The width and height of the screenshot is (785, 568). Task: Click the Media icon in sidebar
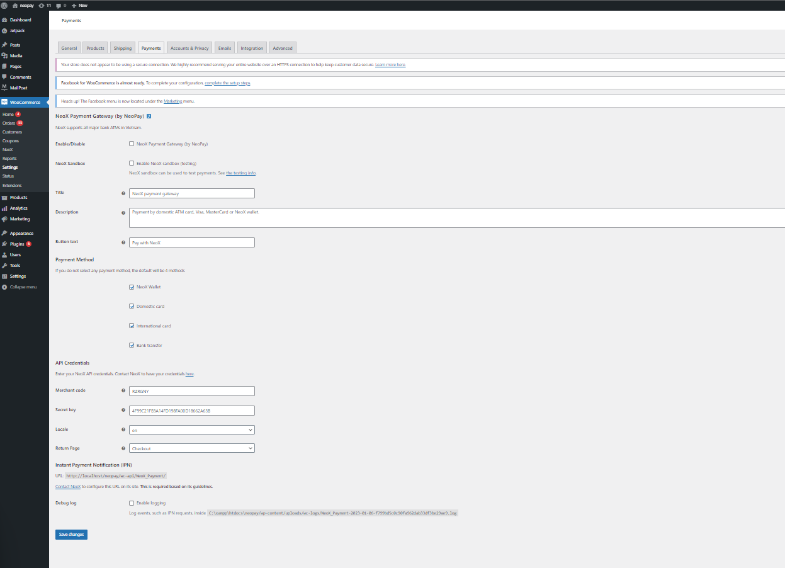[x=4, y=56]
